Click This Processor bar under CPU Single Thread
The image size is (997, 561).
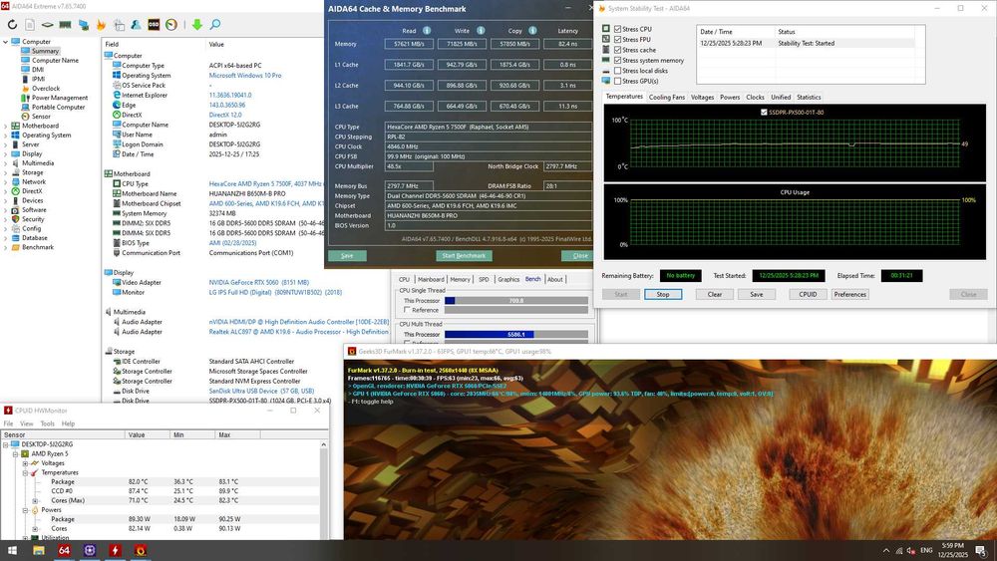coord(515,301)
